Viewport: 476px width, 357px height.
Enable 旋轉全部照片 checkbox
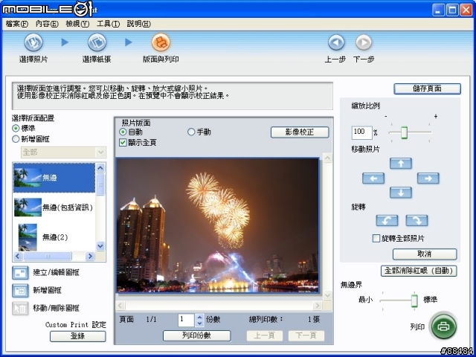tap(376, 238)
